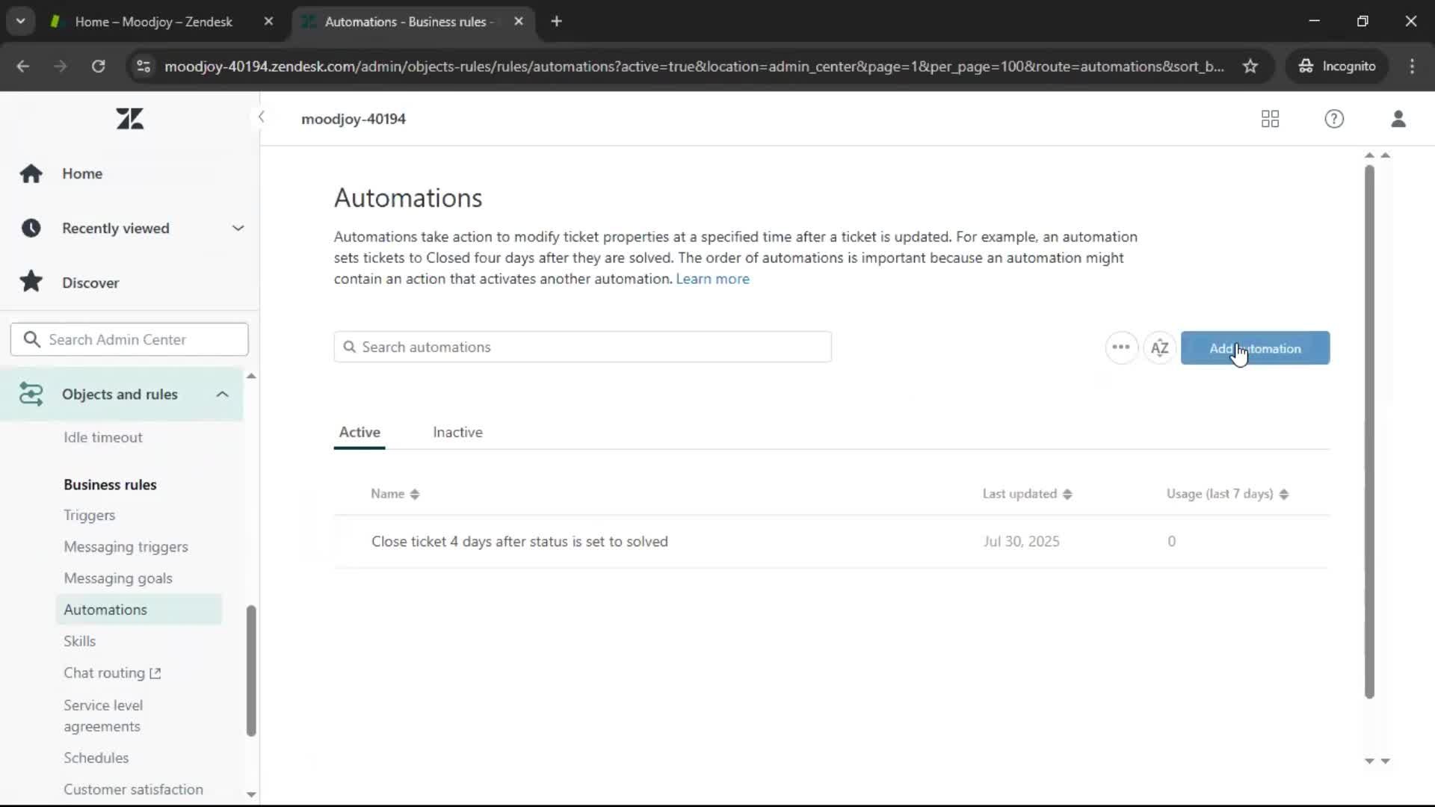
Task: Open the Zendesk products grid icon
Action: (x=1270, y=119)
